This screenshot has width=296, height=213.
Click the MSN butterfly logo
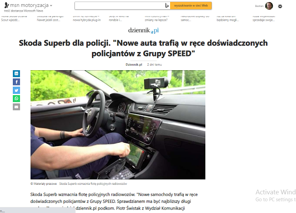(x=6, y=5)
